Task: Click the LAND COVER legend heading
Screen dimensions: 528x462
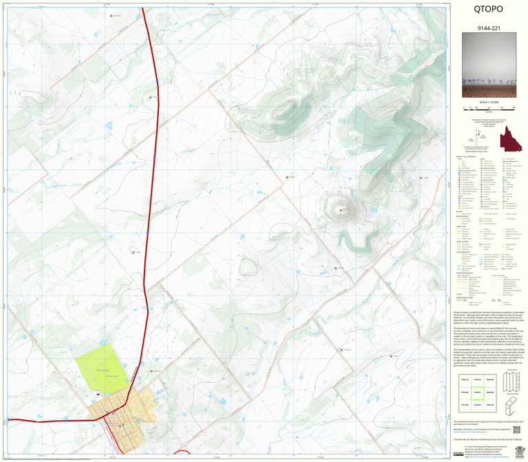Action: [x=461, y=242]
